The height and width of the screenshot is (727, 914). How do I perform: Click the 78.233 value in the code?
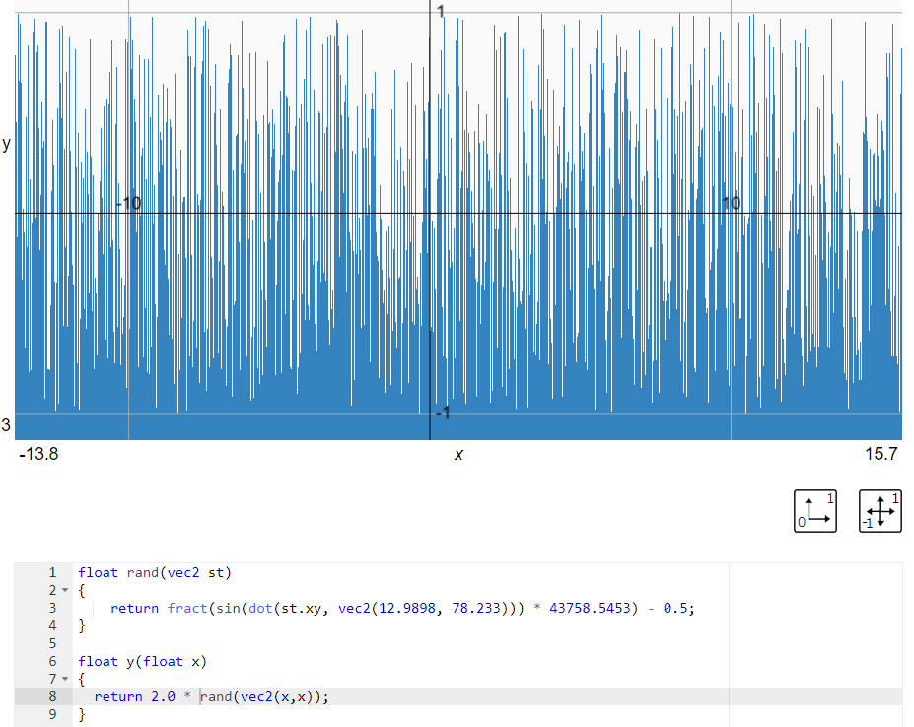[476, 608]
